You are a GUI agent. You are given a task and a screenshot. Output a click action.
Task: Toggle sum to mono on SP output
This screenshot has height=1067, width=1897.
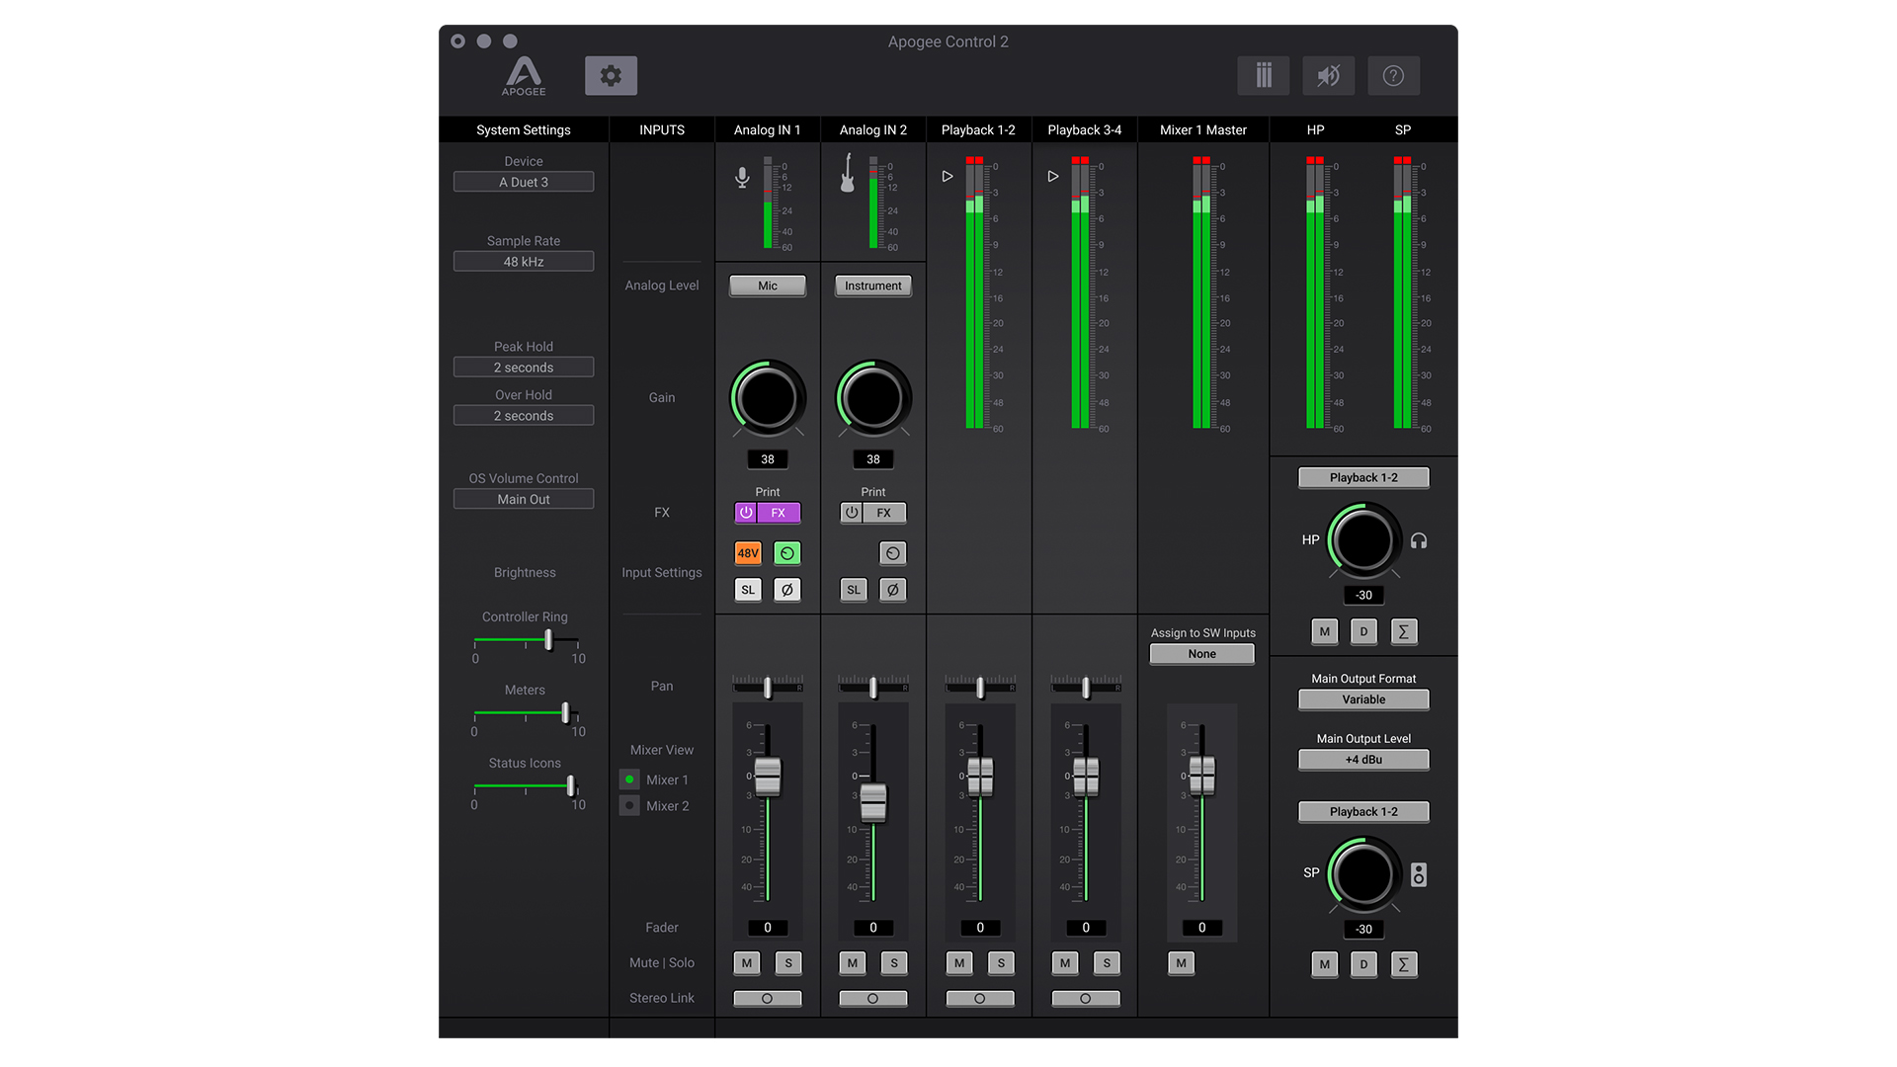(1403, 964)
